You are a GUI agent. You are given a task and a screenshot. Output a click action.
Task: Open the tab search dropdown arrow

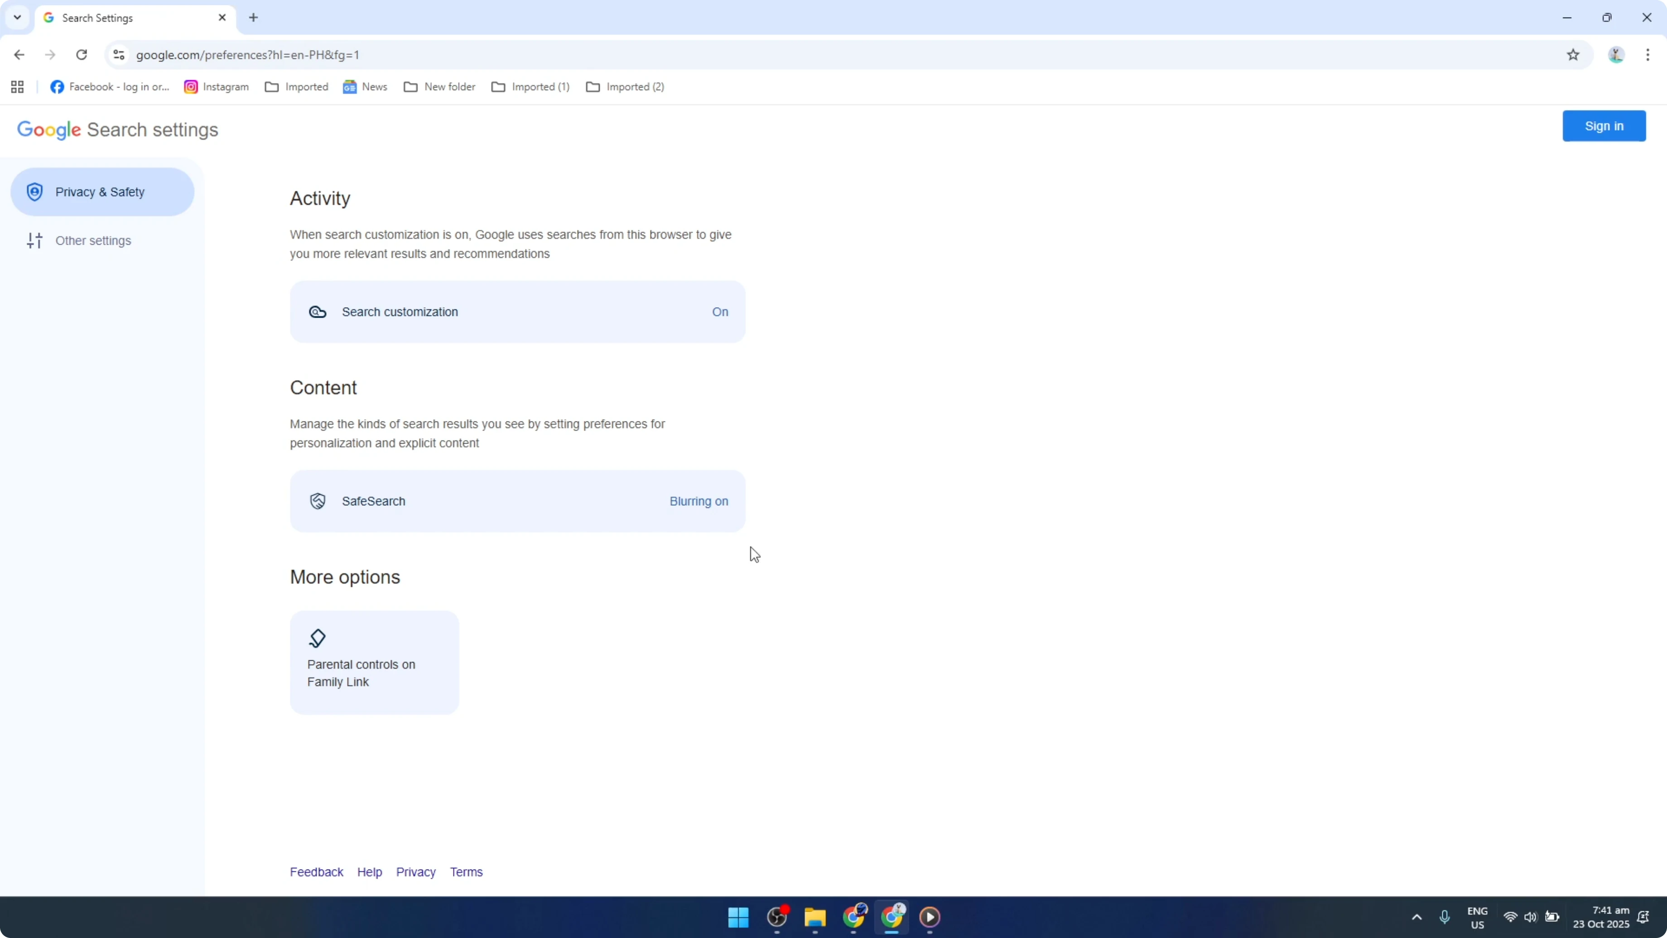17,18
